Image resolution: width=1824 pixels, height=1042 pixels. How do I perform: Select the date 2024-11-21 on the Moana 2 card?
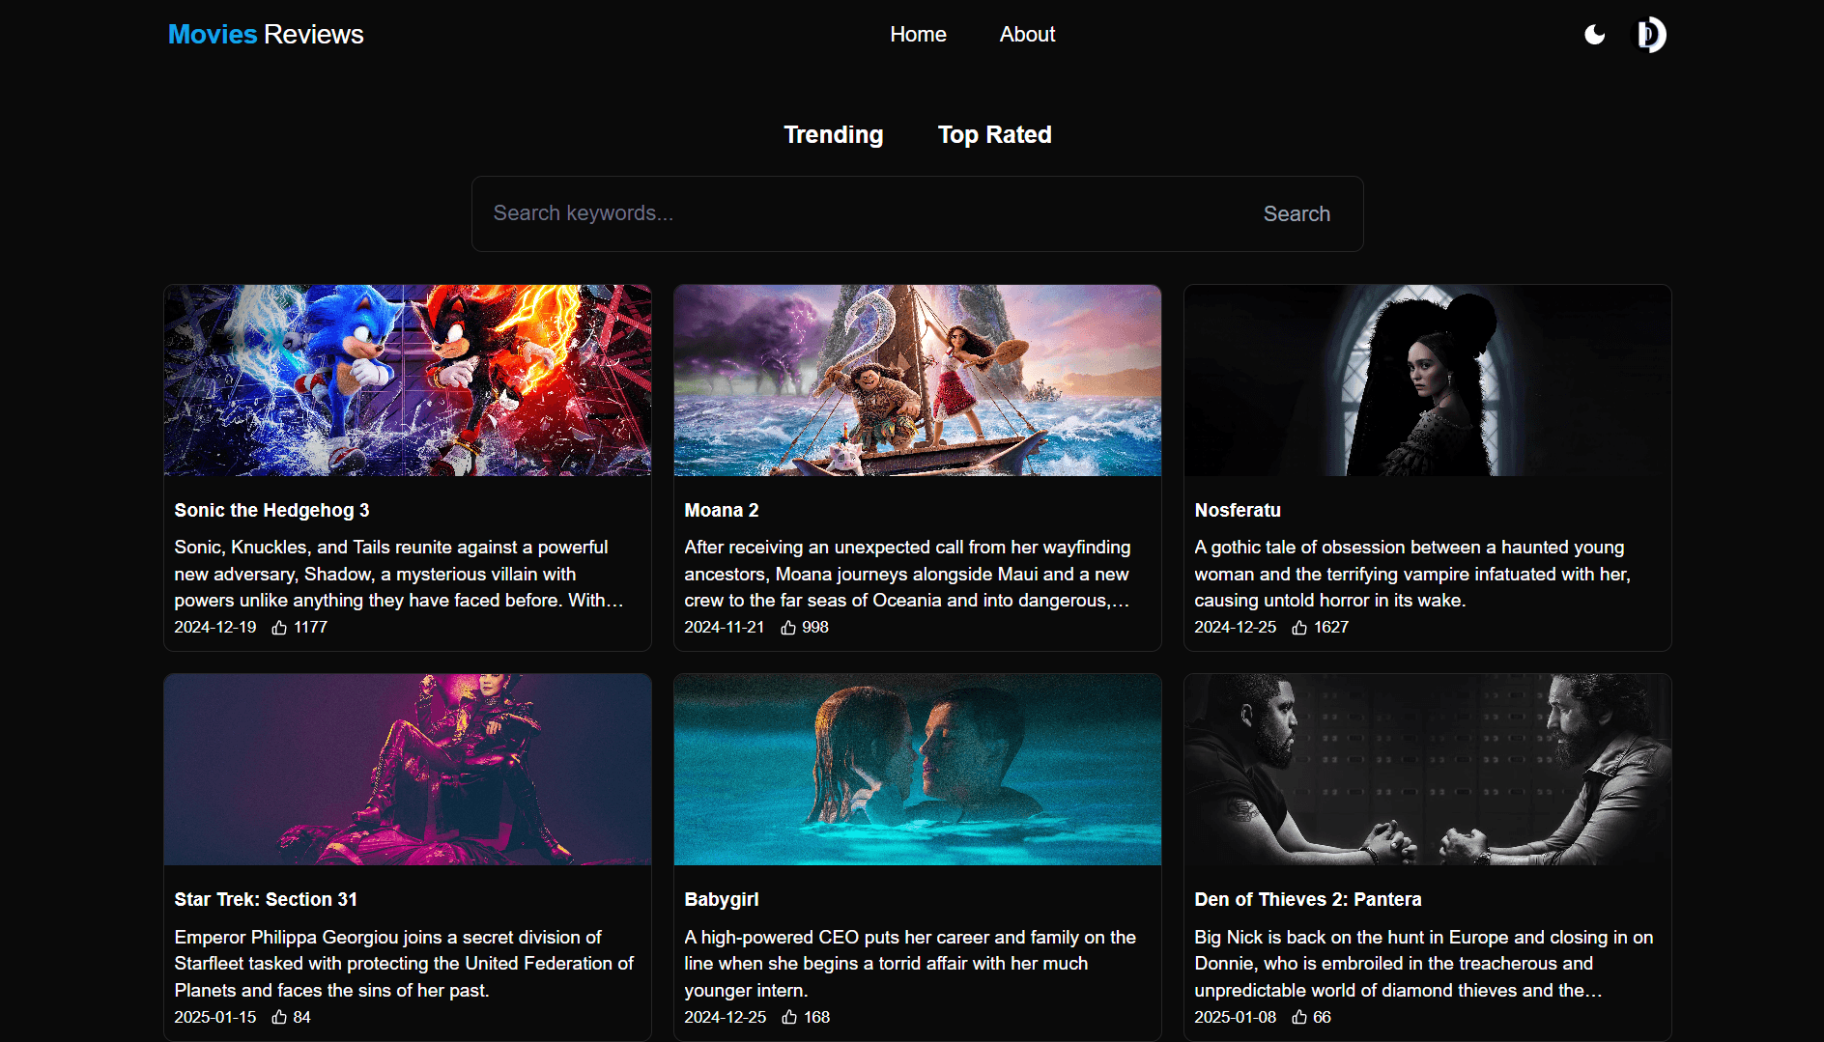(725, 628)
